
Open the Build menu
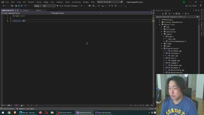click(39, 2)
